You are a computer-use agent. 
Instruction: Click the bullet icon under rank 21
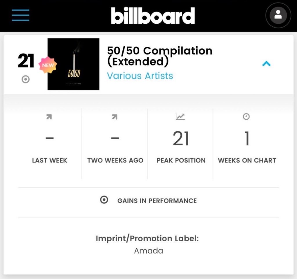[26, 79]
